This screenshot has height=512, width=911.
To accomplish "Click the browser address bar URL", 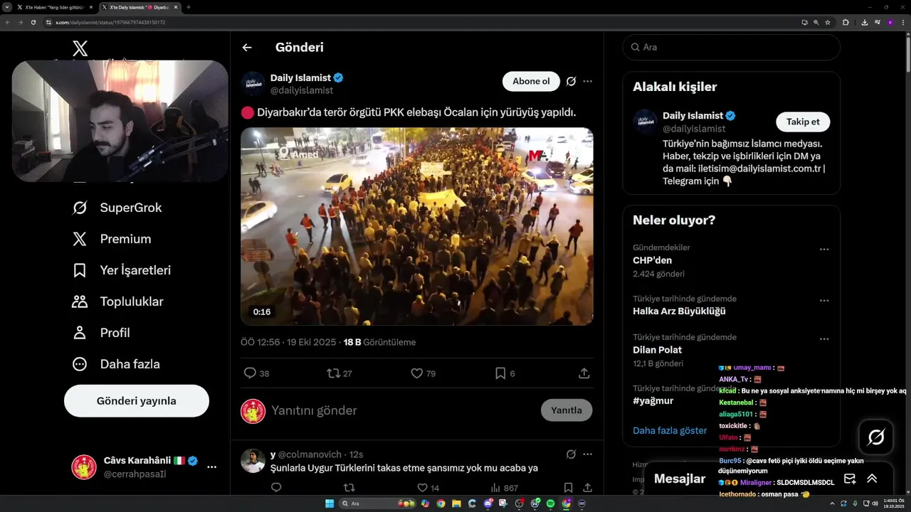I will (x=110, y=22).
